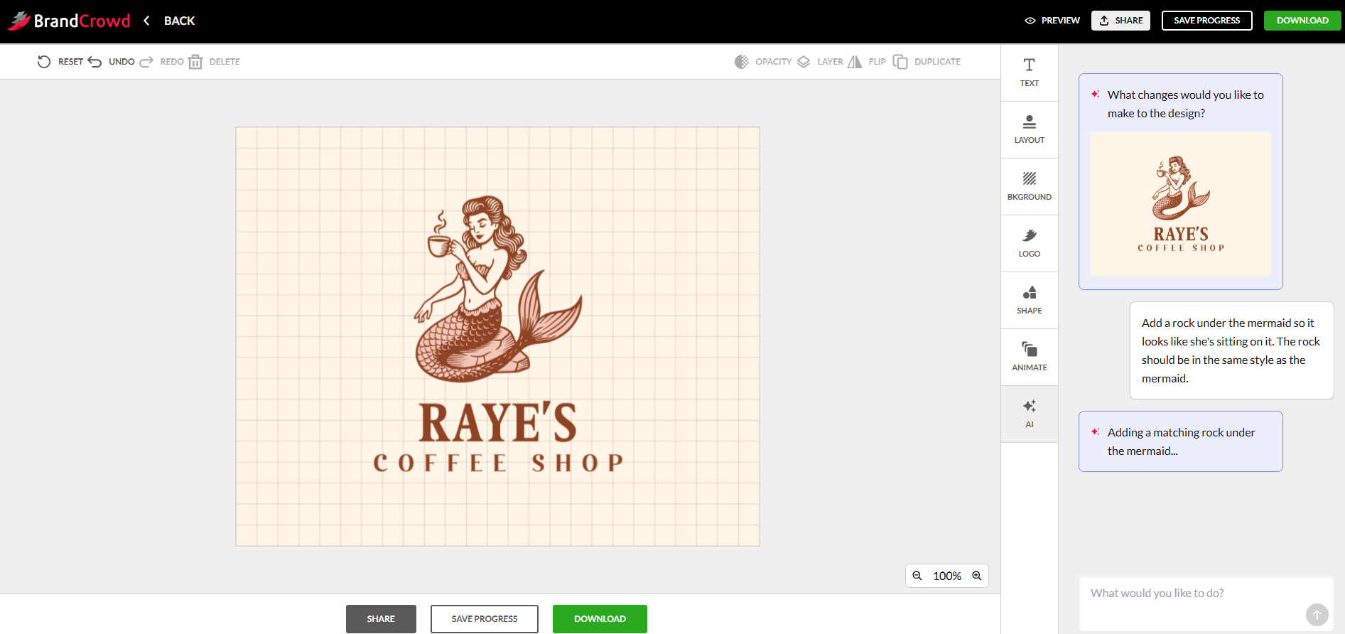Open the Layout panel
1345x634 pixels.
1029,129
